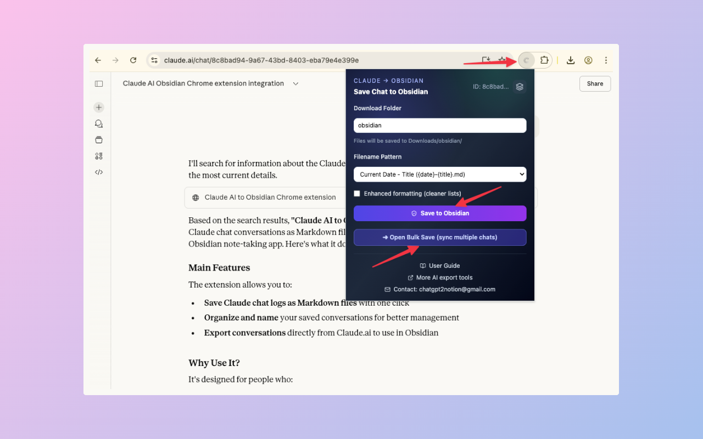Open More AI export tools link
Viewport: 703px width, 439px height.
coord(440,278)
